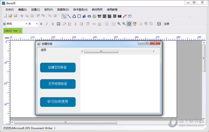Click the print preview icon

coord(49,16)
